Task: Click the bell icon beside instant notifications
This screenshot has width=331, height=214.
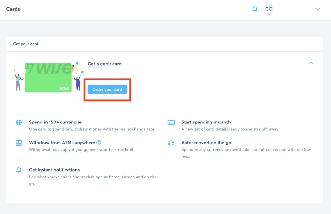Action: coord(19,170)
